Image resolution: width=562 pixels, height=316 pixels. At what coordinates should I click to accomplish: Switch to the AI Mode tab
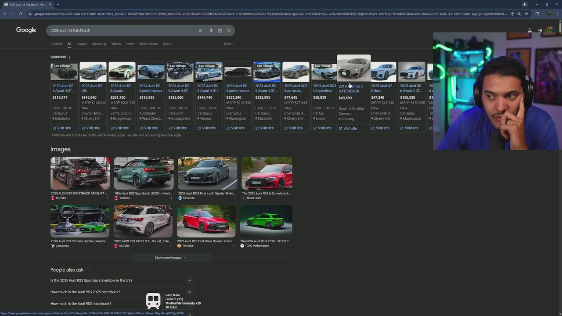pos(56,43)
